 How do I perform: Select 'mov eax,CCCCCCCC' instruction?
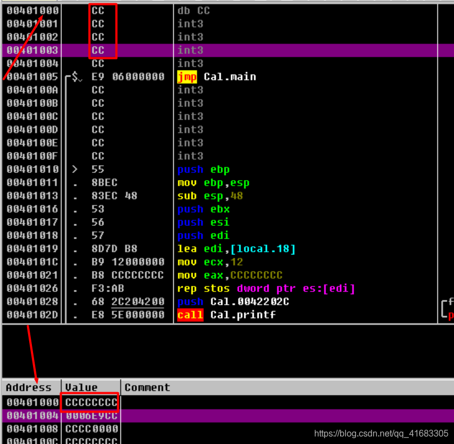coord(229,275)
